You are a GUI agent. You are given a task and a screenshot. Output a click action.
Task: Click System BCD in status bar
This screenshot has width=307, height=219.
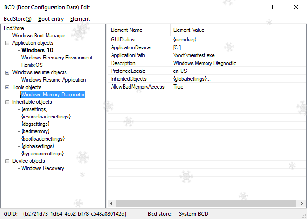[x=194, y=214]
